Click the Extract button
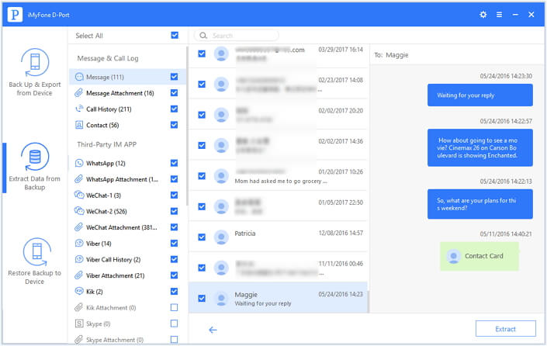 [x=505, y=329]
